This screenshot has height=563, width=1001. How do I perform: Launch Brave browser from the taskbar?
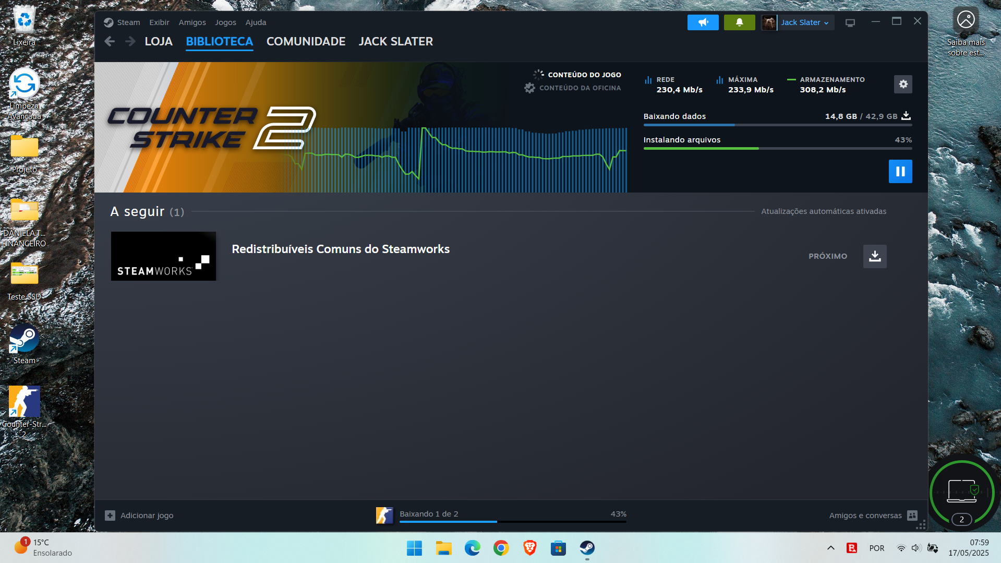[529, 548]
